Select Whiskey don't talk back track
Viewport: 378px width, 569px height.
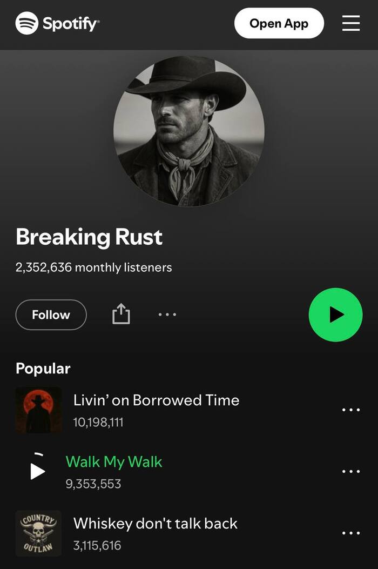(156, 524)
